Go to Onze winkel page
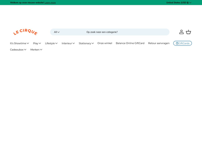Image resolution: width=202 pixels, height=161 pixels. (105, 43)
